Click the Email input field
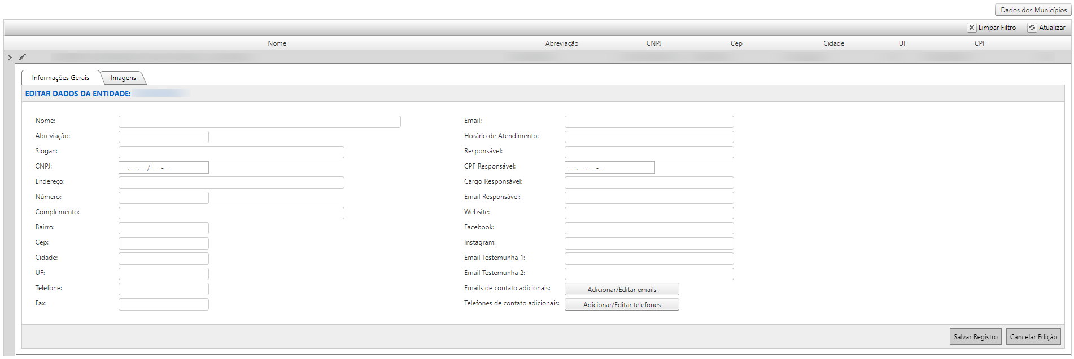The image size is (1074, 359). click(x=649, y=122)
